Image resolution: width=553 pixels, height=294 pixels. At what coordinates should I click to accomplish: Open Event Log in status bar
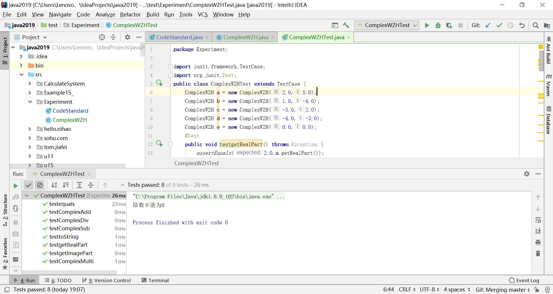point(524,280)
